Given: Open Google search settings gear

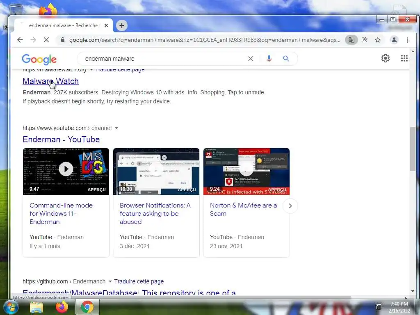Looking at the screenshot, I should coord(386,58).
